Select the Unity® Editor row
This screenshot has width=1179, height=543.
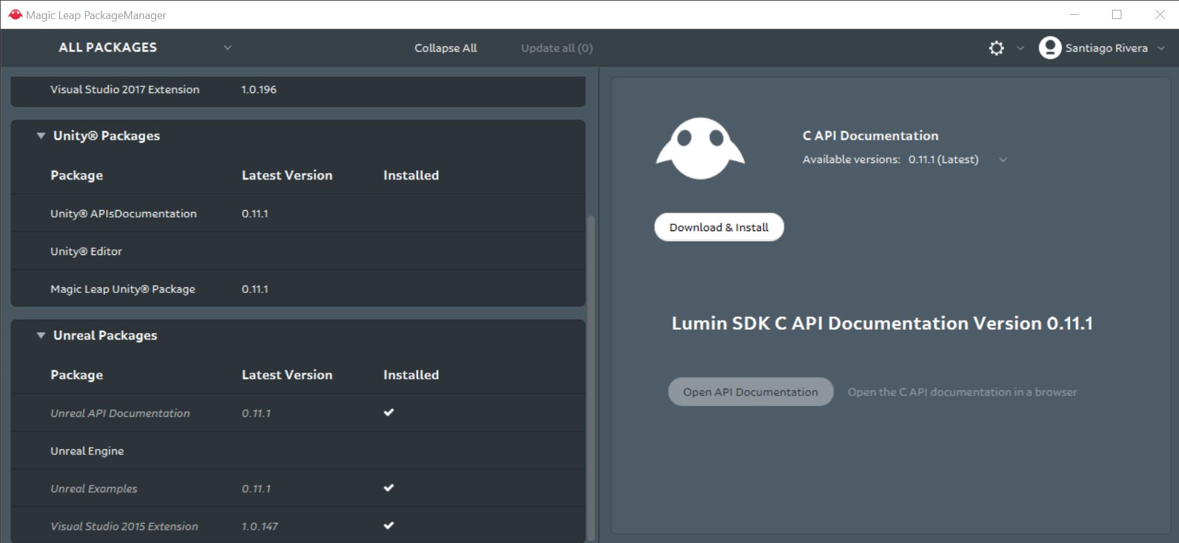(x=298, y=251)
